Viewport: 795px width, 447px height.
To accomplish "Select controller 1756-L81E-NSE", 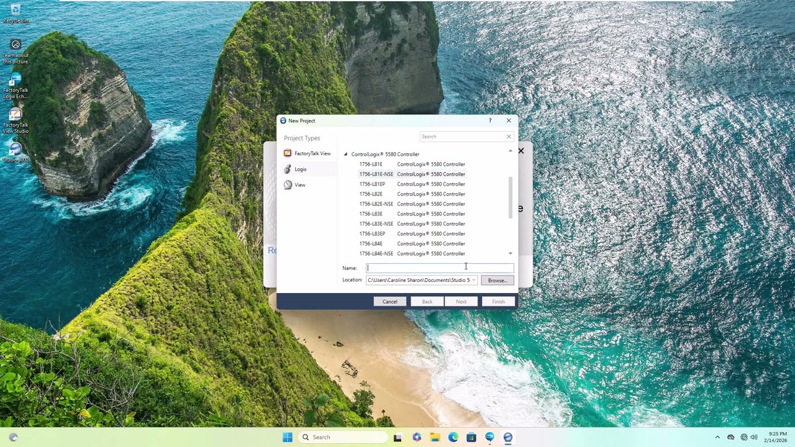I will pyautogui.click(x=412, y=174).
